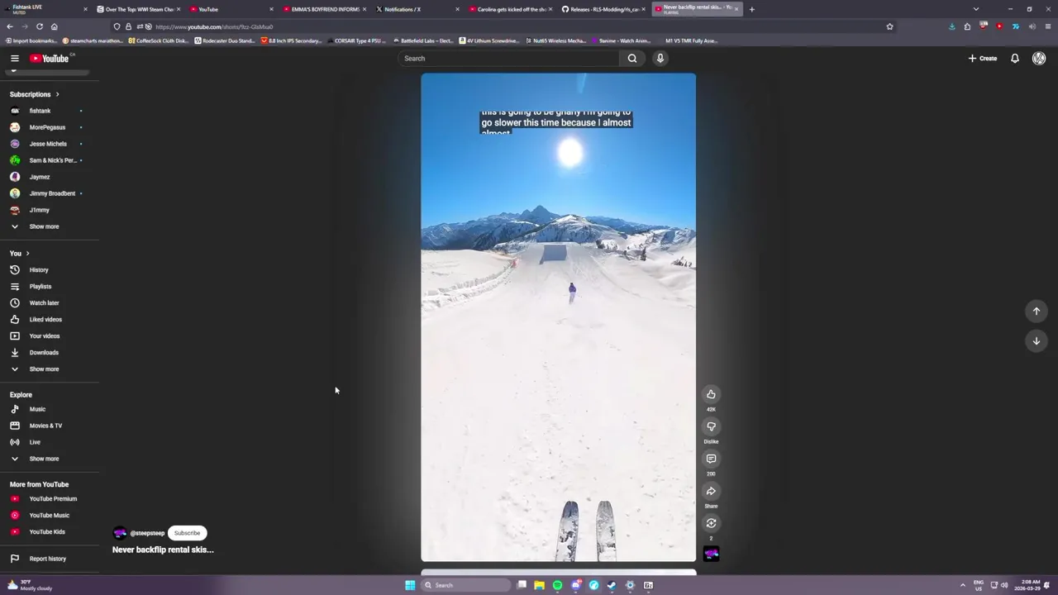
Task: Open YouTube Music link
Action: point(50,515)
